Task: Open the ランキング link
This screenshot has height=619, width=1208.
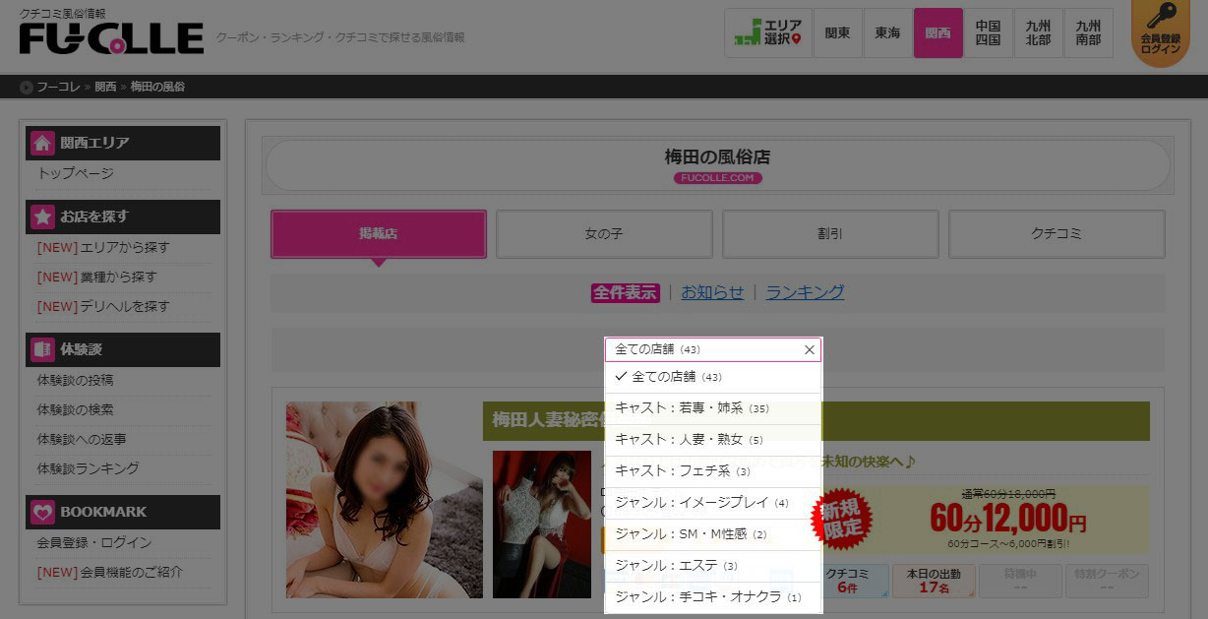Action: click(x=805, y=292)
